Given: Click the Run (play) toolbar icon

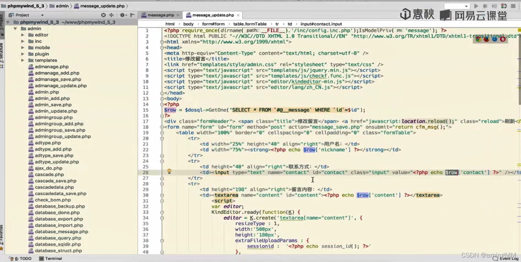Looking at the screenshot, I should pos(476,6).
